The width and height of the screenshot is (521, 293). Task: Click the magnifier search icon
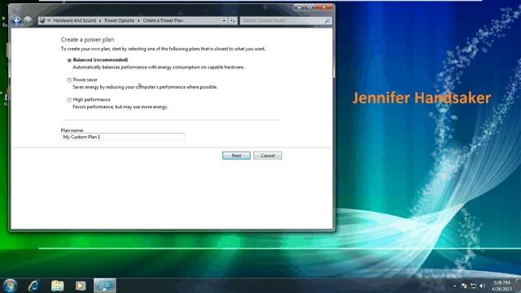(x=327, y=20)
